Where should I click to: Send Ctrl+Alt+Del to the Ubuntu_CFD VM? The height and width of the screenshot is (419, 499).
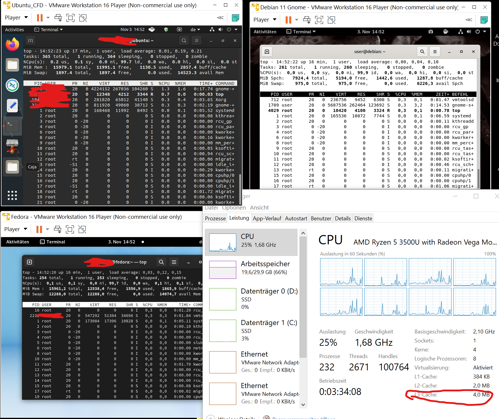tap(58, 18)
